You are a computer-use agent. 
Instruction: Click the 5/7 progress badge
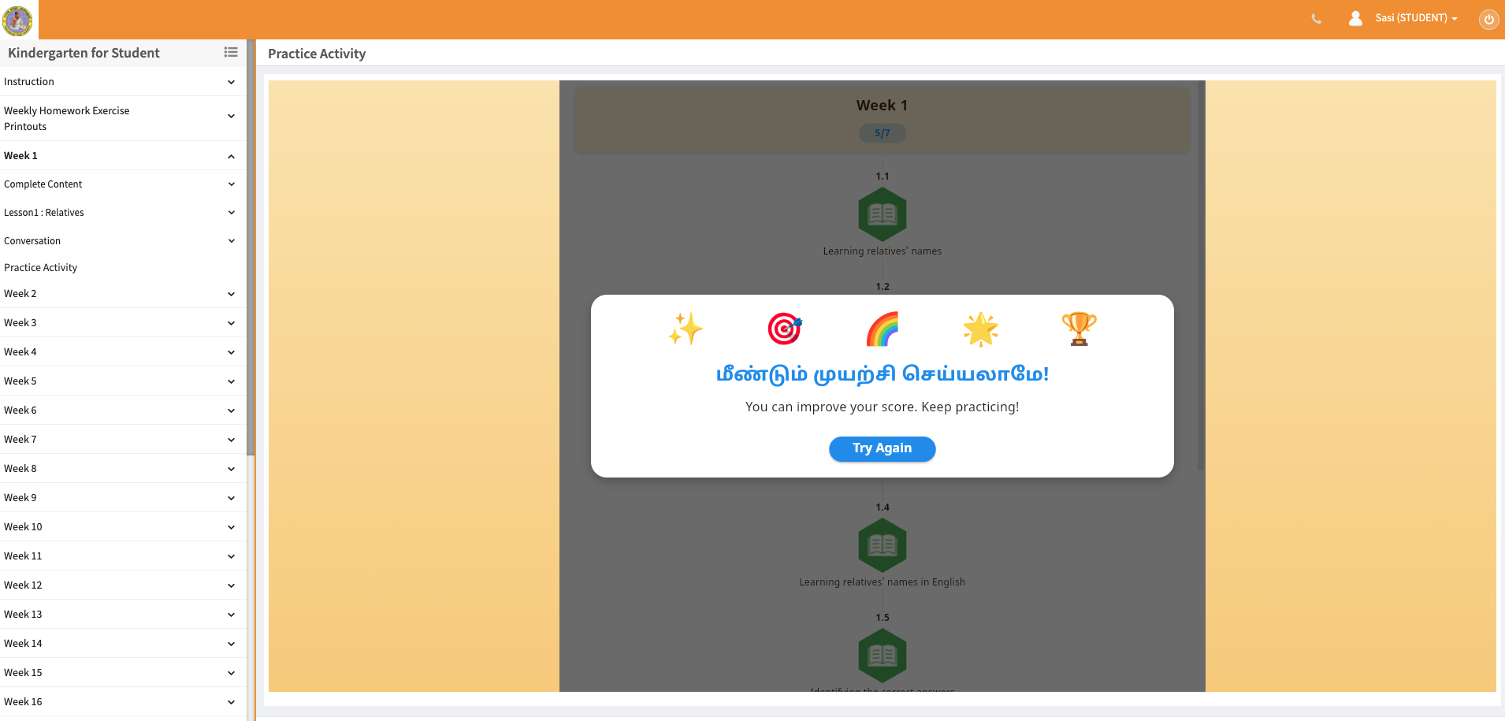pyautogui.click(x=883, y=133)
